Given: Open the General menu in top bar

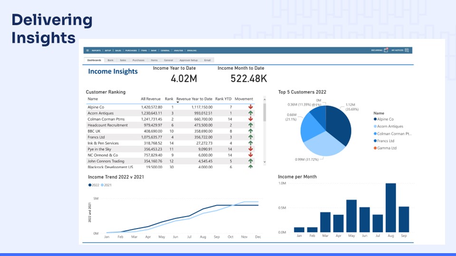Looking at the screenshot, I should [x=165, y=51].
